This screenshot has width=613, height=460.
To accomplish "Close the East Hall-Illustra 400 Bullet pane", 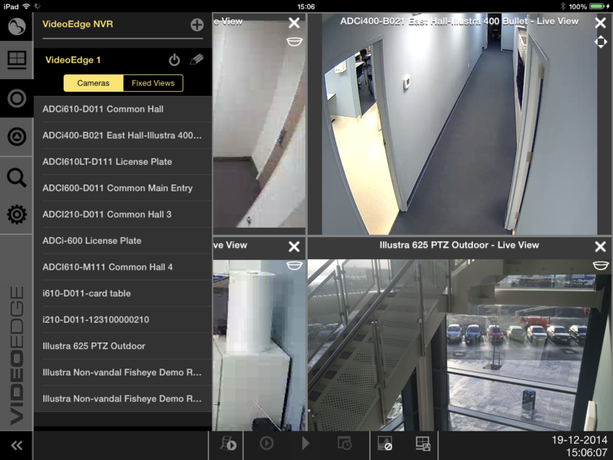I will click(601, 23).
